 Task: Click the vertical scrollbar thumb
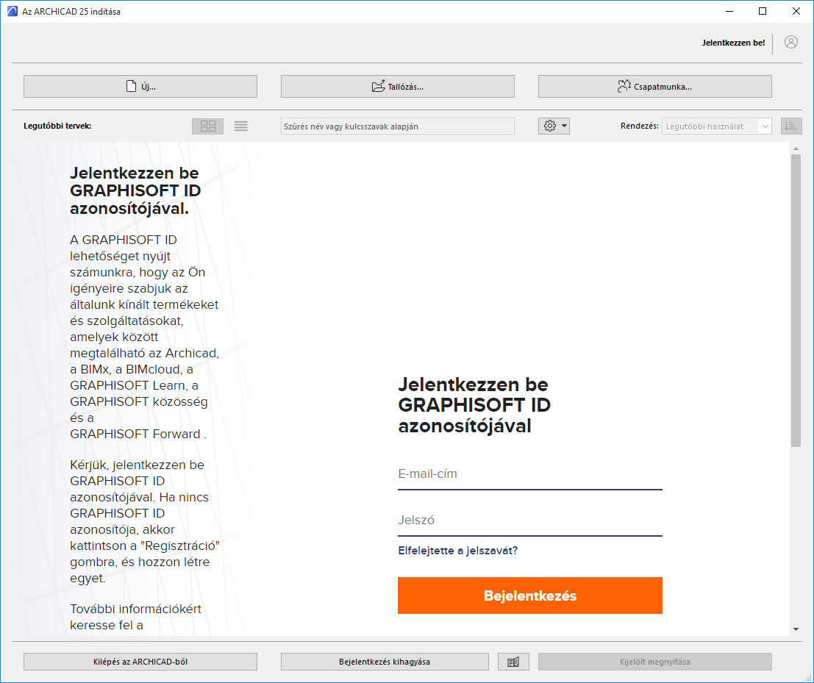(796, 300)
